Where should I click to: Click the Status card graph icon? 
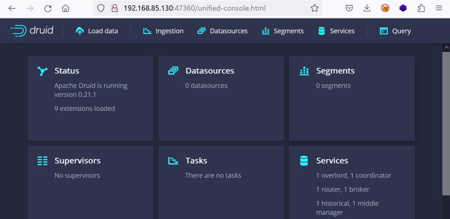point(42,71)
